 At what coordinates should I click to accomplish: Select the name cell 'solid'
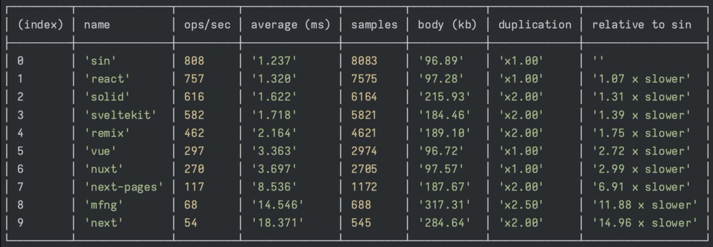pos(107,96)
